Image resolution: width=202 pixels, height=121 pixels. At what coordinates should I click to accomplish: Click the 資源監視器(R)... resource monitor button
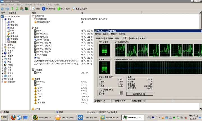(x=140, y=94)
